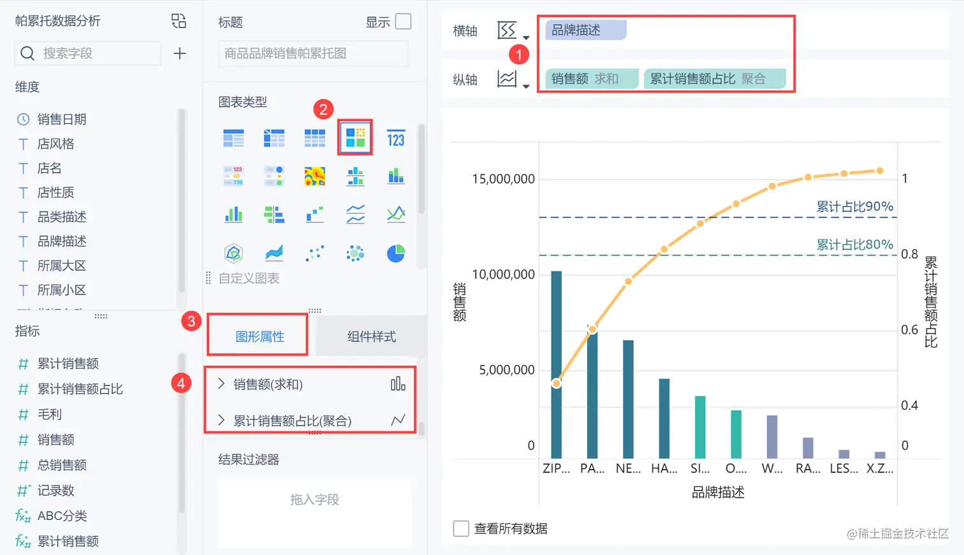Select the scatter plot chart type icon
This screenshot has width=964, height=555.
(x=315, y=253)
